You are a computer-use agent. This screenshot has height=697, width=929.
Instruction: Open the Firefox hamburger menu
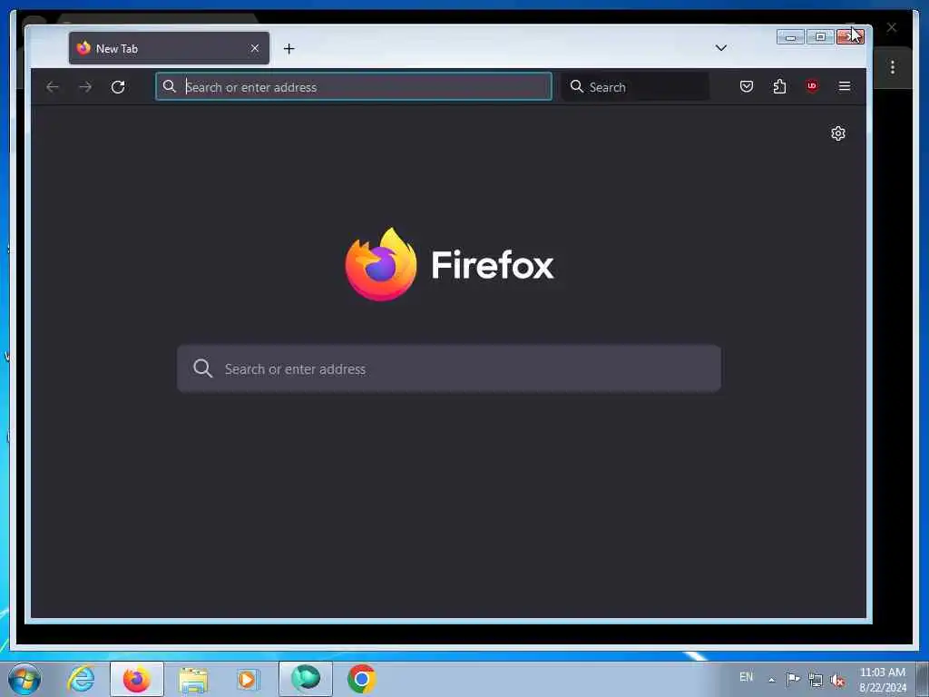tap(845, 86)
